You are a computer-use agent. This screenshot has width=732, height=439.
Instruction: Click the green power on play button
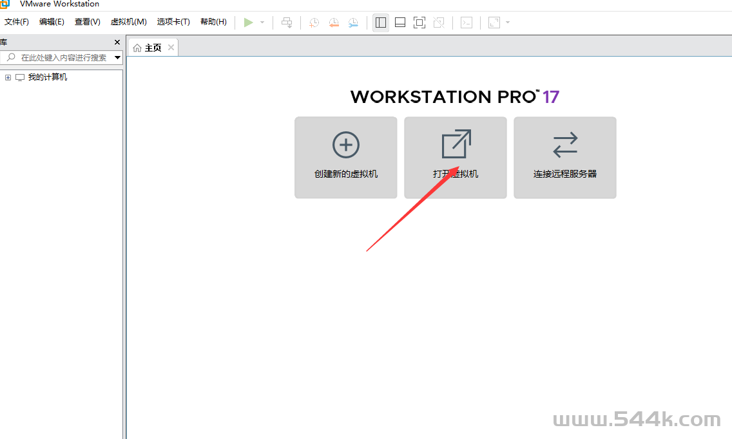tap(248, 23)
